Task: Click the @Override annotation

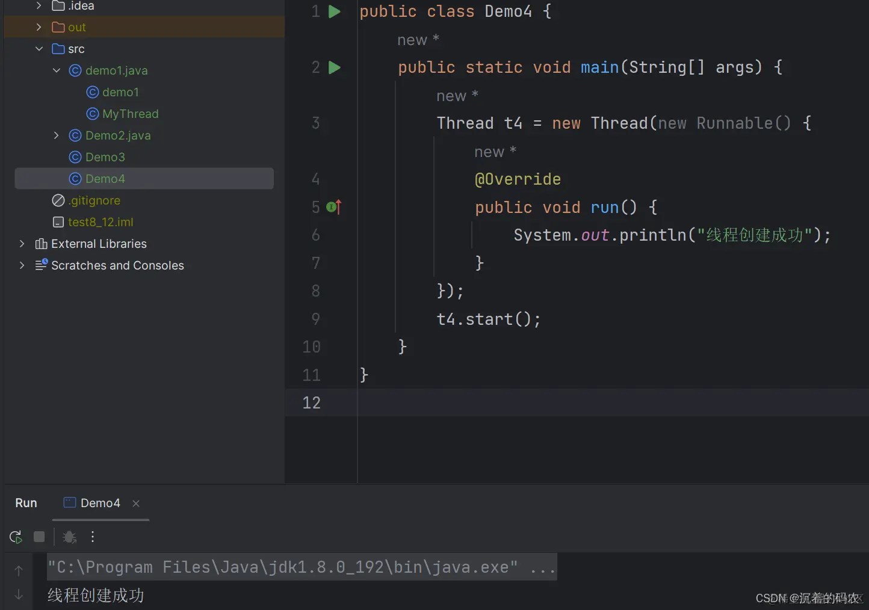Action: (518, 179)
